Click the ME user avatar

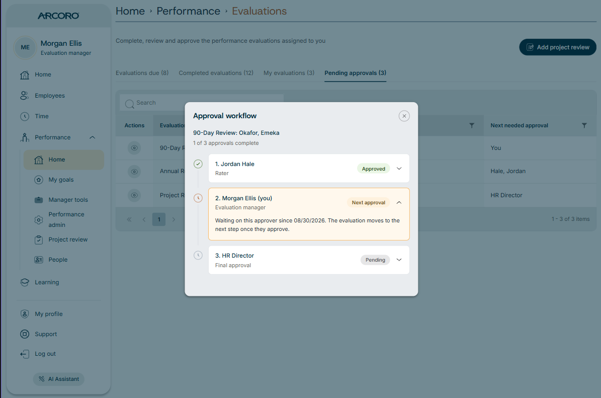click(x=25, y=47)
